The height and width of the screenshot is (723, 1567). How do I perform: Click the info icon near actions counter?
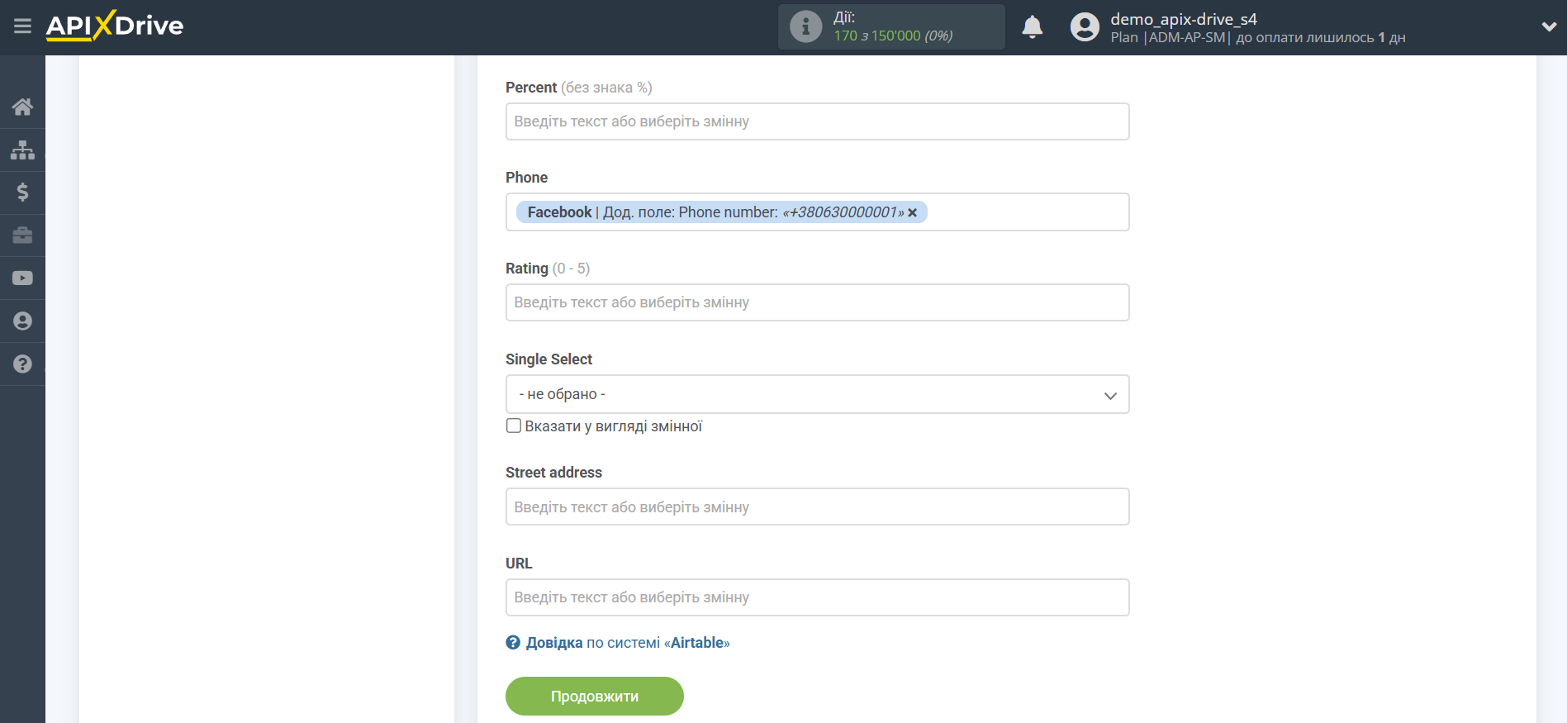point(805,27)
